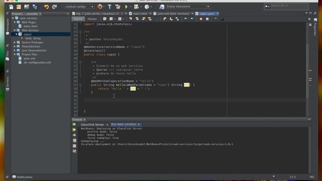The image size is (322, 181).
Task: Expand the Java Dependencies node
Action: tap(15, 50)
